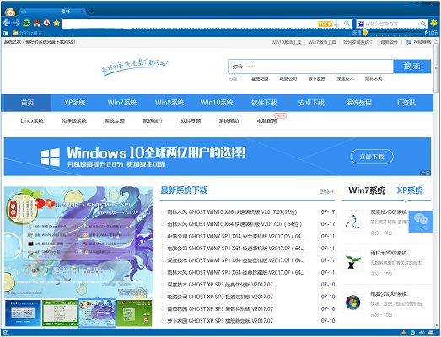Open 雨林木风 GHOST WIN10 X86 V2017.07(32位) entry
The height and width of the screenshot is (337, 441).
pos(232,212)
